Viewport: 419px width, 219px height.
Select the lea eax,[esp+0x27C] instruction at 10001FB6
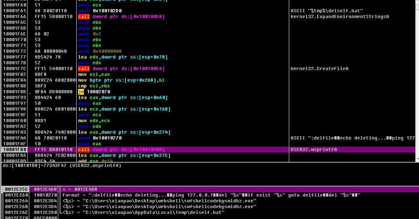[124, 155]
